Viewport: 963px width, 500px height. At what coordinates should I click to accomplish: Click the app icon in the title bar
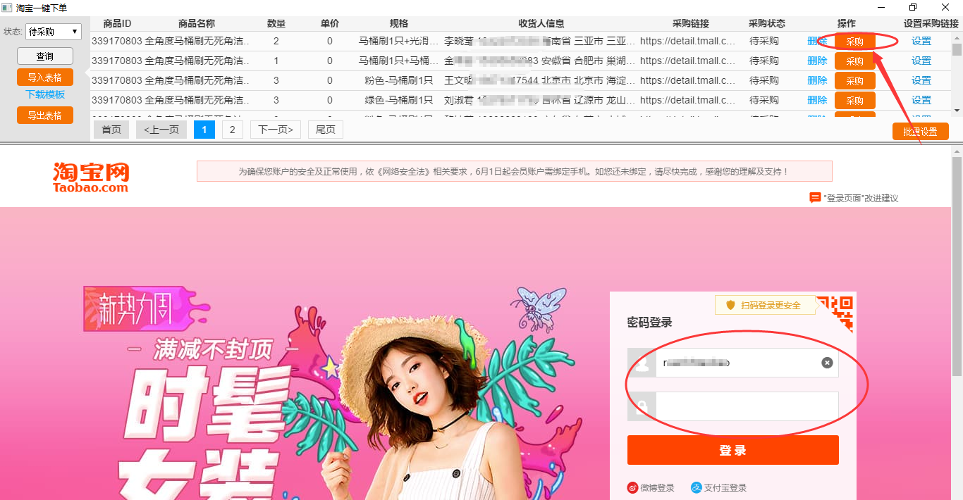point(7,7)
